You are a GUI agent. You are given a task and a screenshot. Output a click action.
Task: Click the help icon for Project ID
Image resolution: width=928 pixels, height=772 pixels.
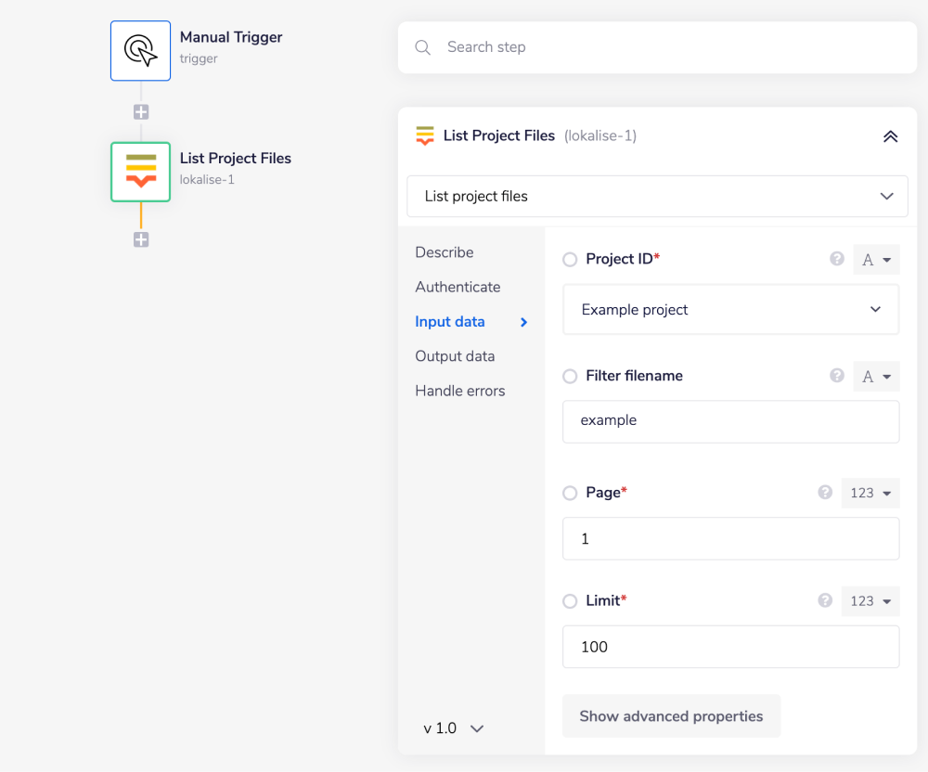(837, 259)
